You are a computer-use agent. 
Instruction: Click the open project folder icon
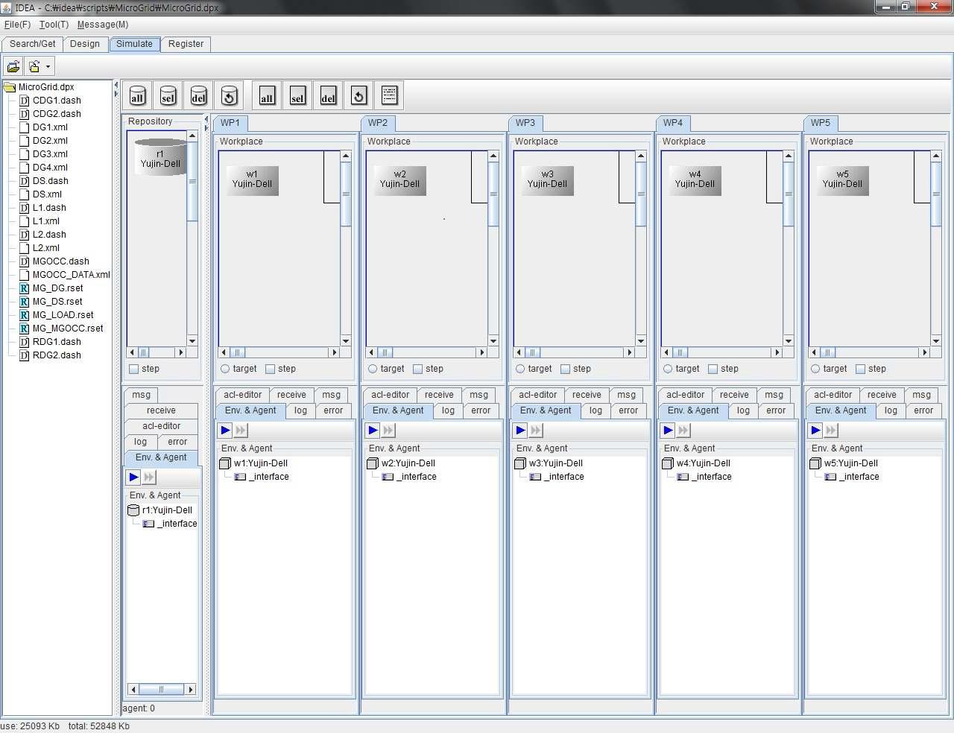tap(13, 66)
